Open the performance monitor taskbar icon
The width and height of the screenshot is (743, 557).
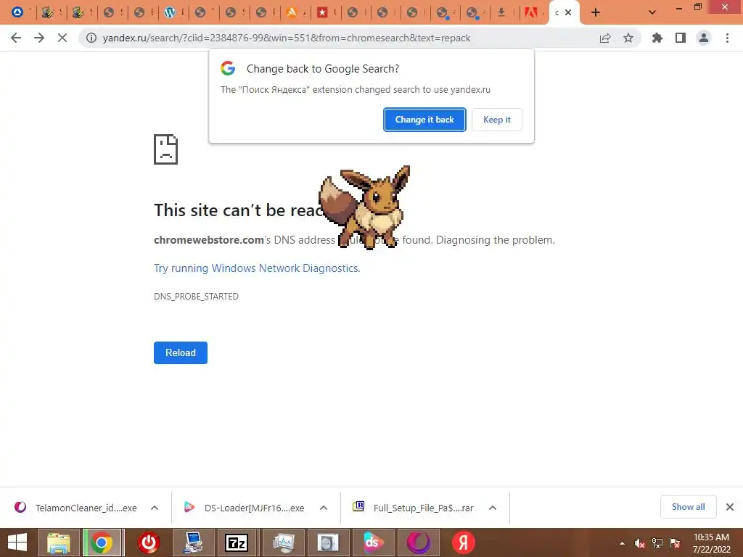pyautogui.click(x=282, y=542)
